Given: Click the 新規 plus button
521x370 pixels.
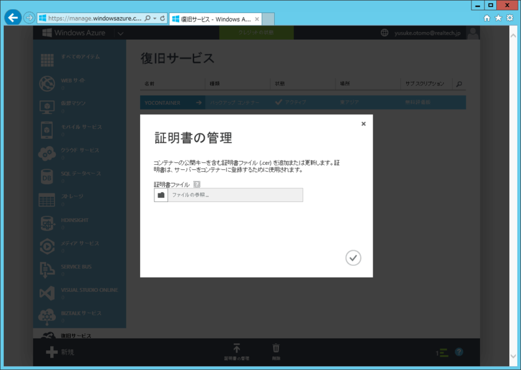Looking at the screenshot, I should pos(60,352).
